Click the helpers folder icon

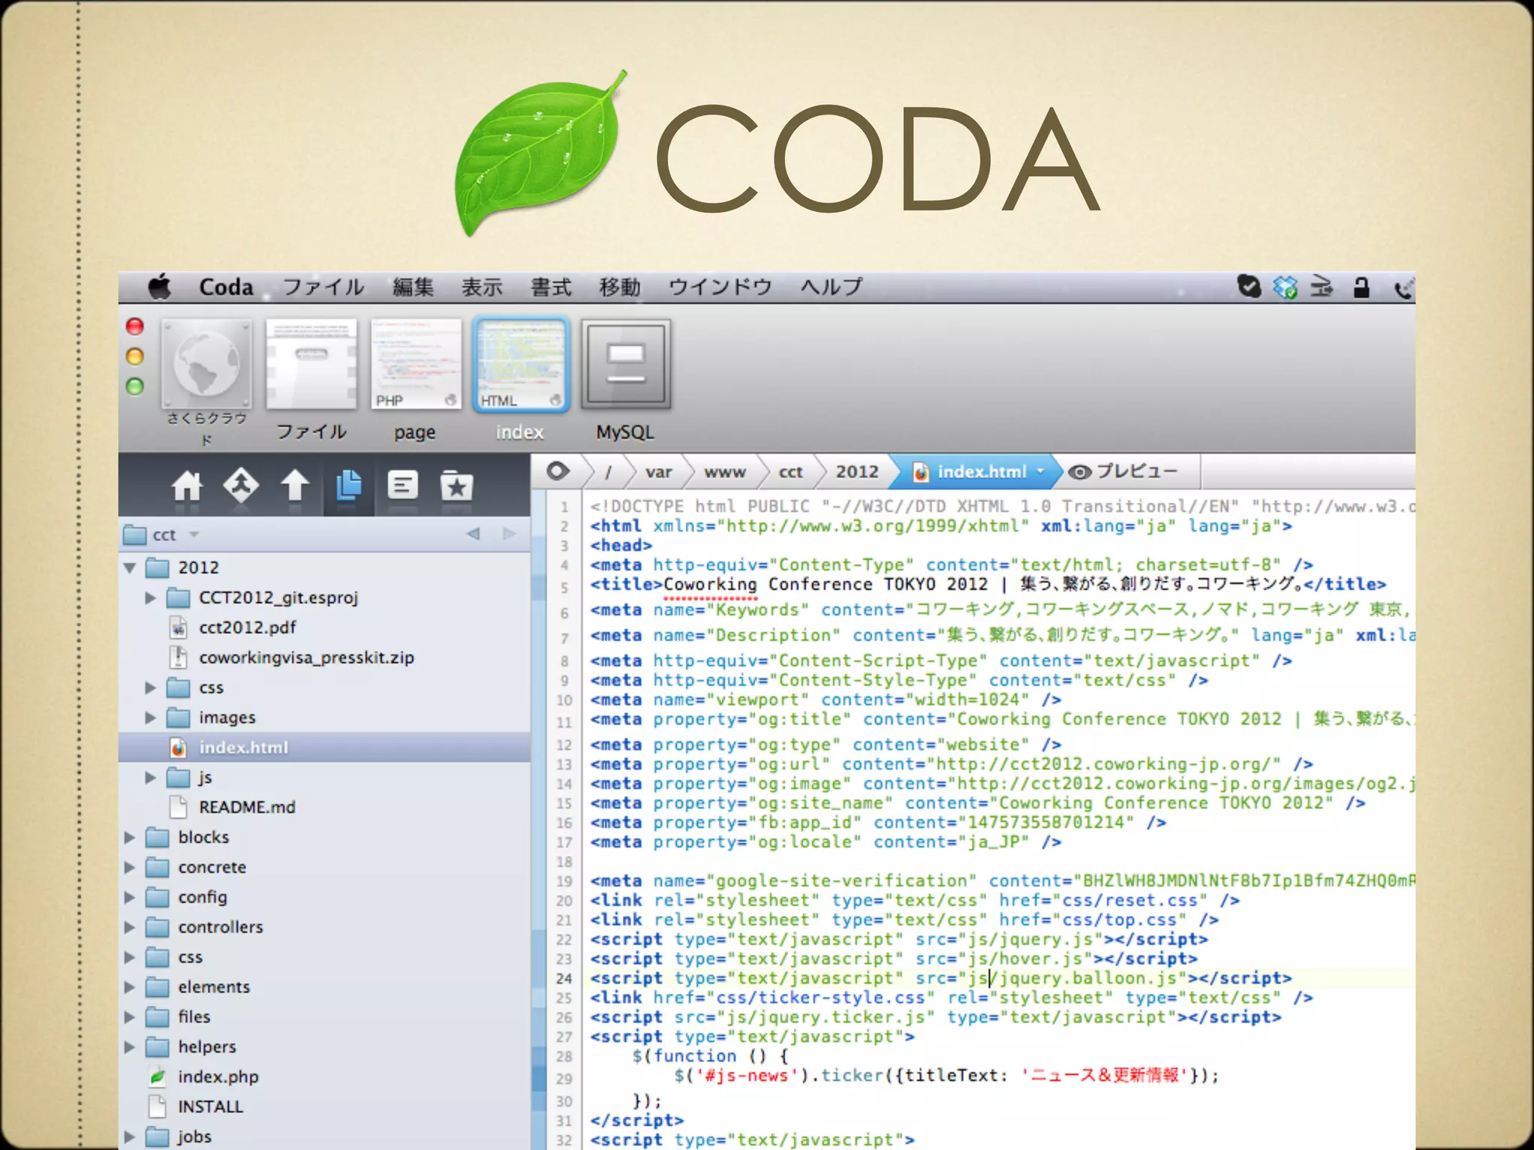click(157, 1047)
